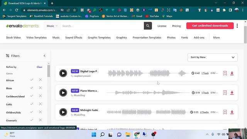This screenshot has width=247, height=139.
Task: Click the Filters sliders icon
Action: click(8, 56)
